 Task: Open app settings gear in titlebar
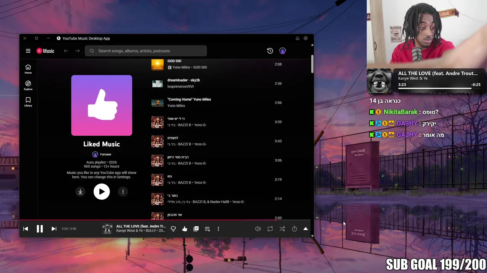click(306, 38)
